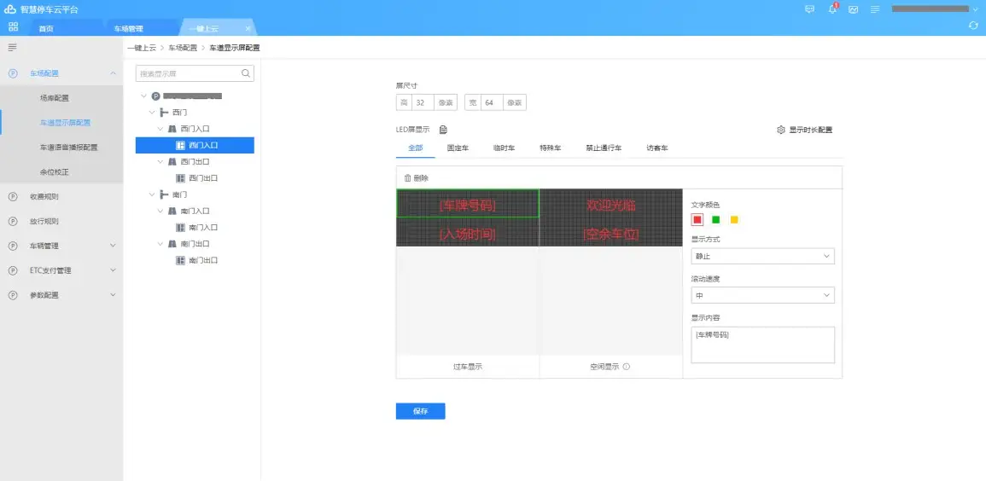Image resolution: width=986 pixels, height=481 pixels.
Task: Click the 显示内容 text field
Action: click(762, 345)
